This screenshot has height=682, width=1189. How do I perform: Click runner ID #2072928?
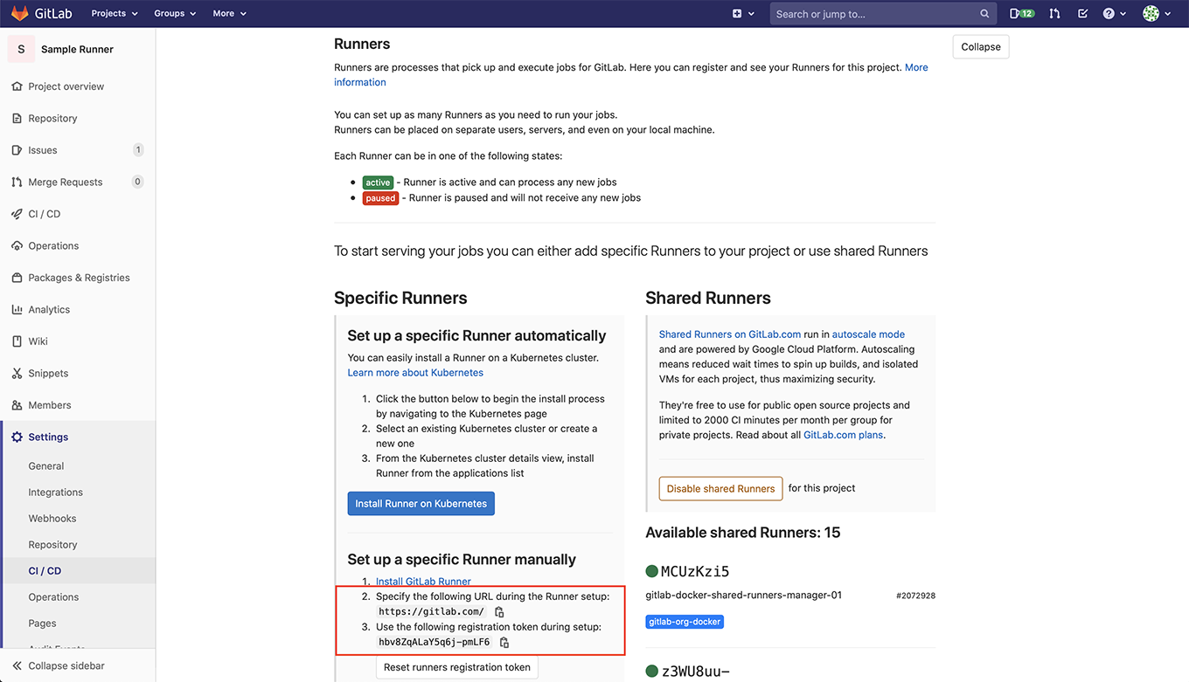click(915, 596)
